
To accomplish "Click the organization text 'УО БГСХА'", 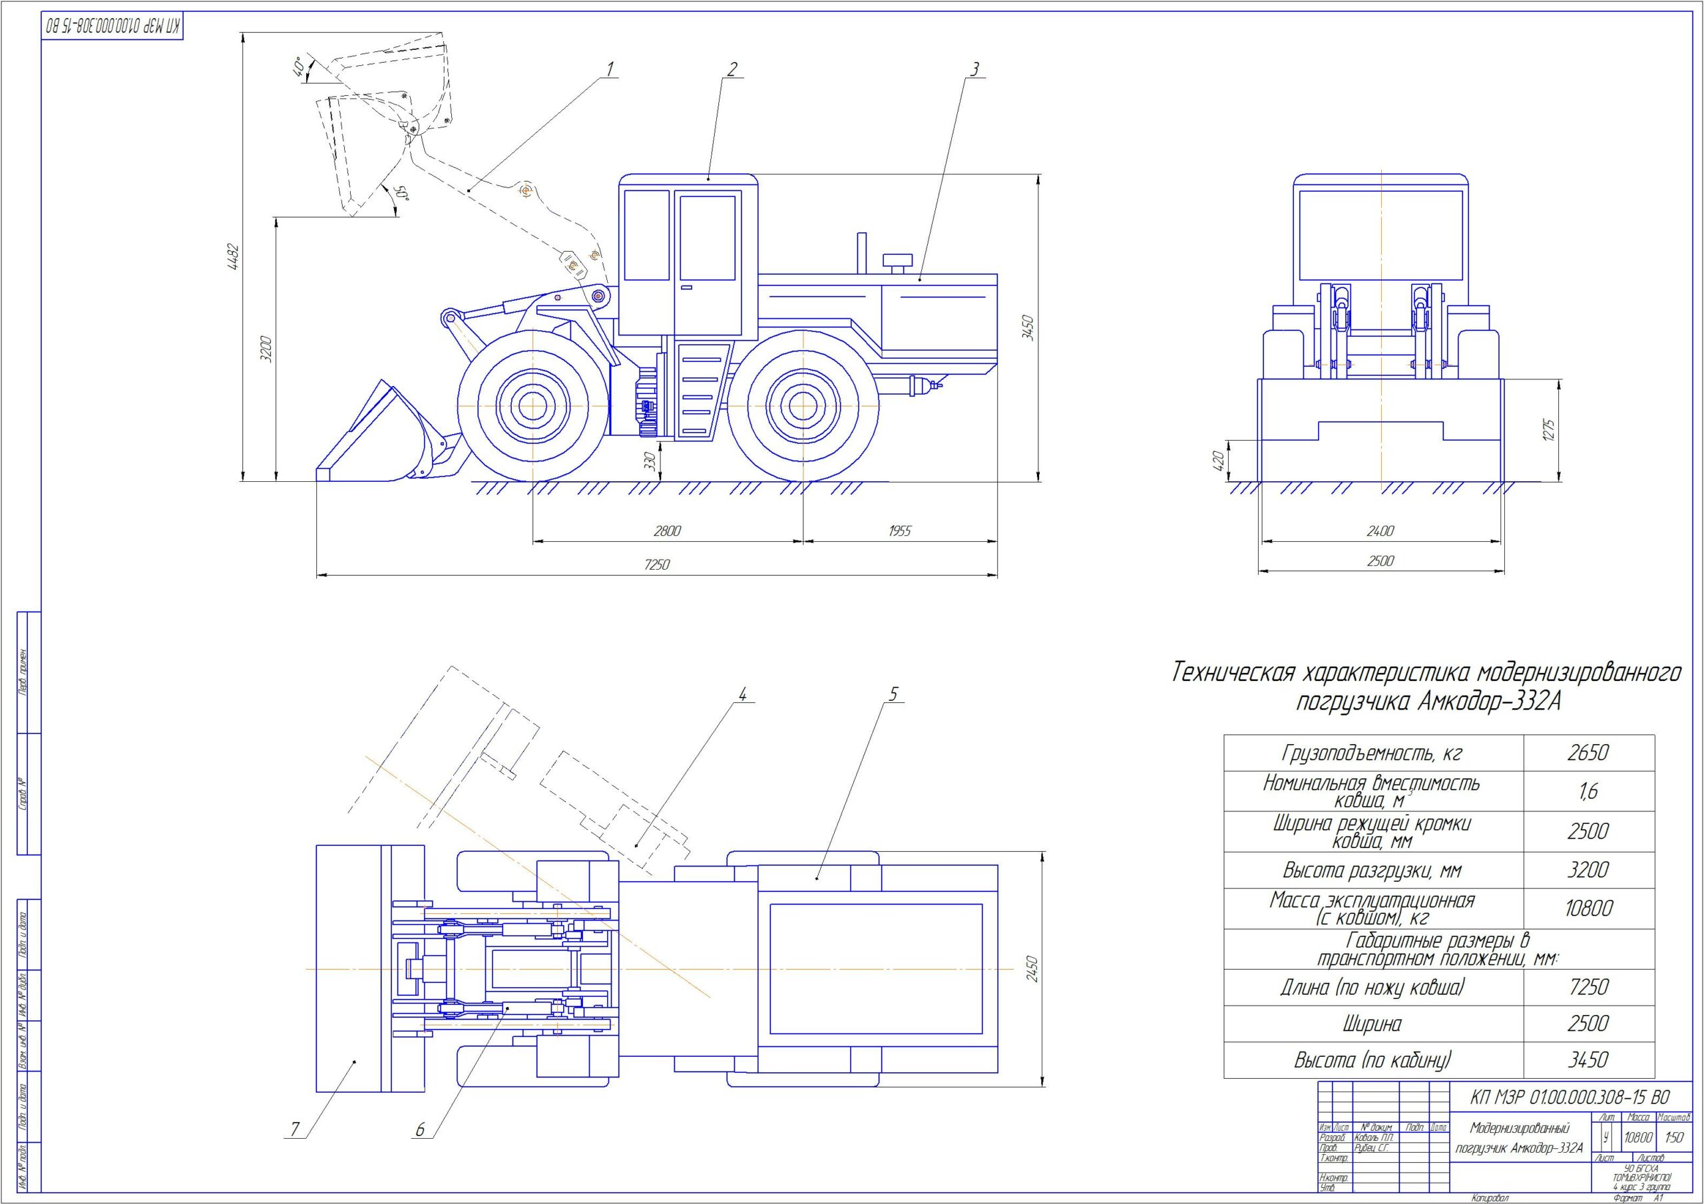I will [1641, 1168].
